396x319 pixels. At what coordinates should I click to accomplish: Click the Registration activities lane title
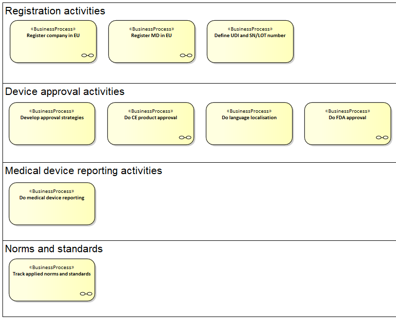tap(55, 11)
